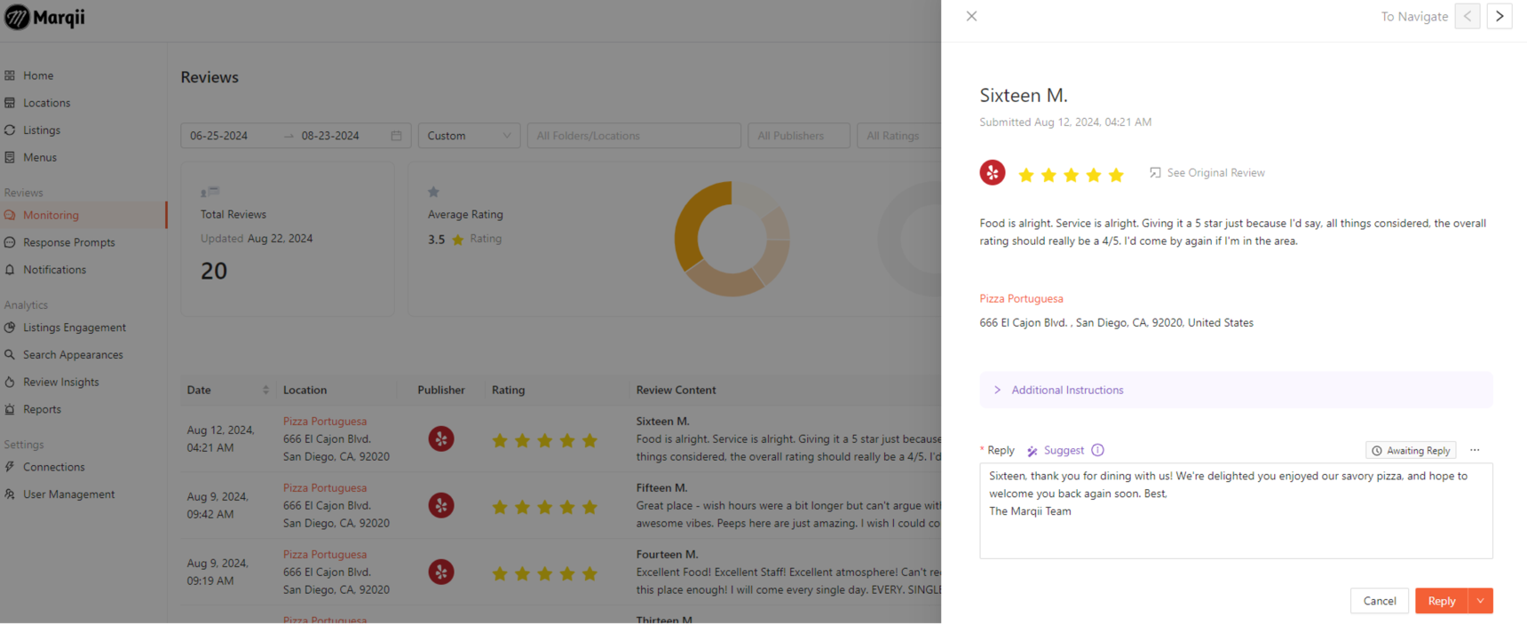Click the See Original Review link
The width and height of the screenshot is (1527, 624).
click(x=1214, y=173)
